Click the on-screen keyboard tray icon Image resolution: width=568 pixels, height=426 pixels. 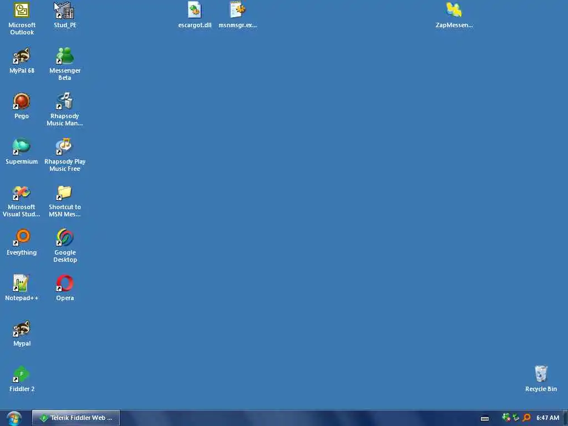(x=485, y=418)
